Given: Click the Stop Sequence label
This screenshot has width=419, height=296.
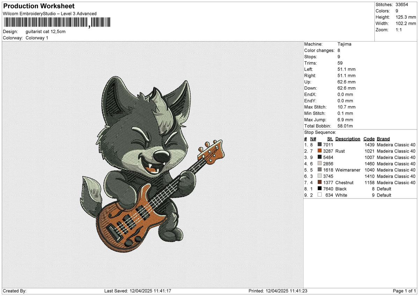Looking at the screenshot, I should pos(320,132).
